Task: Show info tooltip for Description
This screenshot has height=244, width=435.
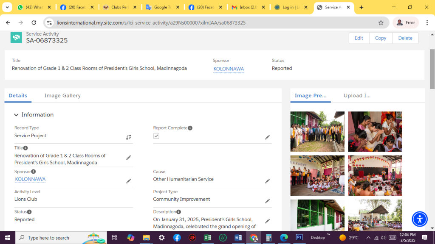Action: 179,212
